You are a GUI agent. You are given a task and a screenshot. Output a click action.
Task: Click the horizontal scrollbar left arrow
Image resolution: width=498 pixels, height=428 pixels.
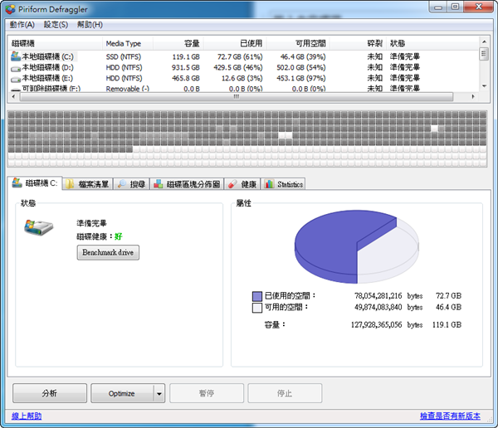point(13,97)
